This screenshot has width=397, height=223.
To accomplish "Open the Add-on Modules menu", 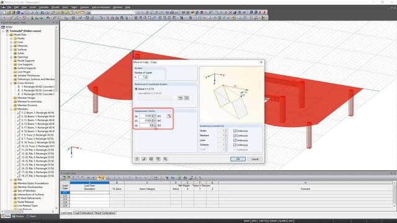I will (x=100, y=7).
